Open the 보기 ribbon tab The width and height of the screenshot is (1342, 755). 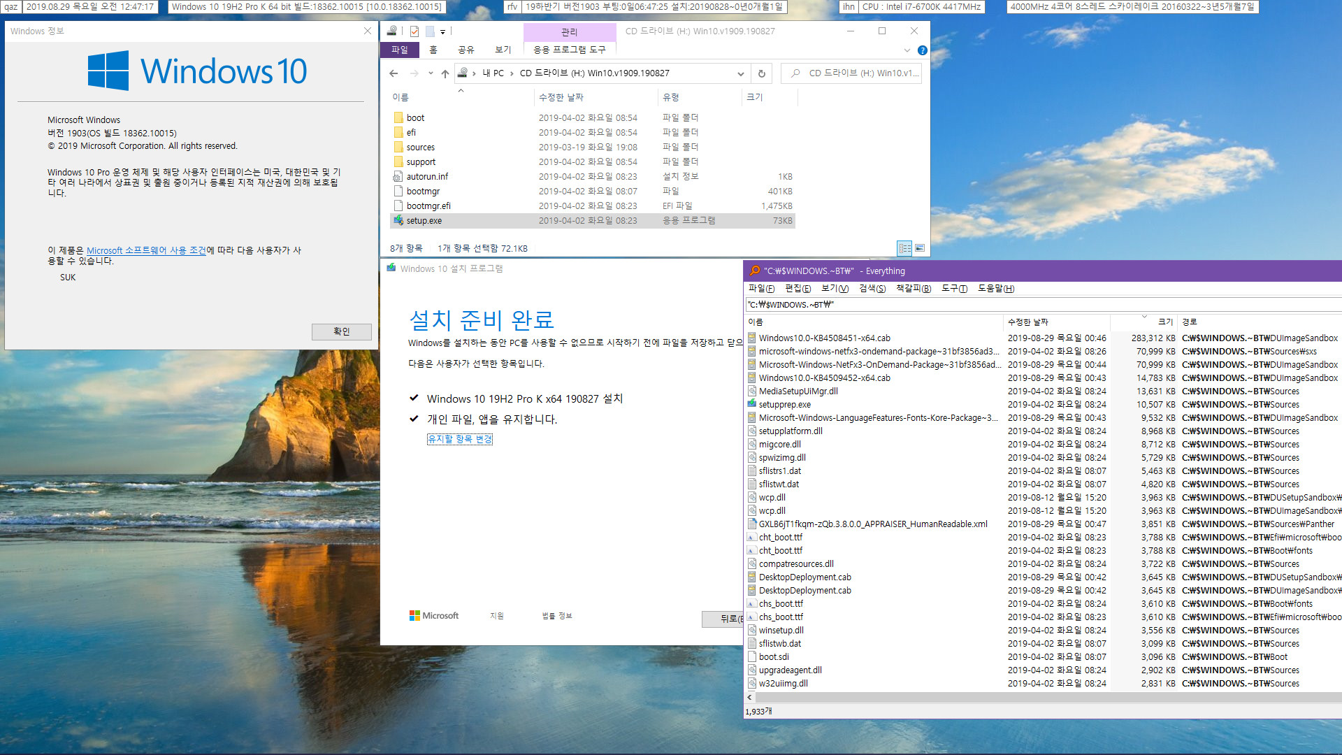pyautogui.click(x=503, y=50)
